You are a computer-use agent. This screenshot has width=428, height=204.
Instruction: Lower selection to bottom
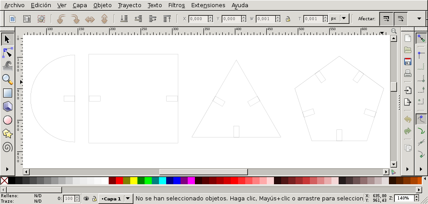point(124,18)
